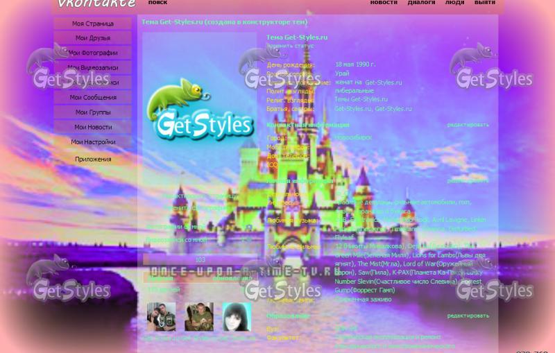Viewport: 555px width, 353px height.
Task: Click люди in the header
Action: (454, 3)
